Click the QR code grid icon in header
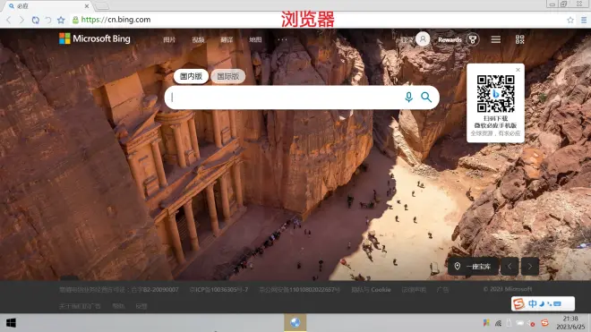Viewport: 591px width, 332px height. [x=519, y=39]
